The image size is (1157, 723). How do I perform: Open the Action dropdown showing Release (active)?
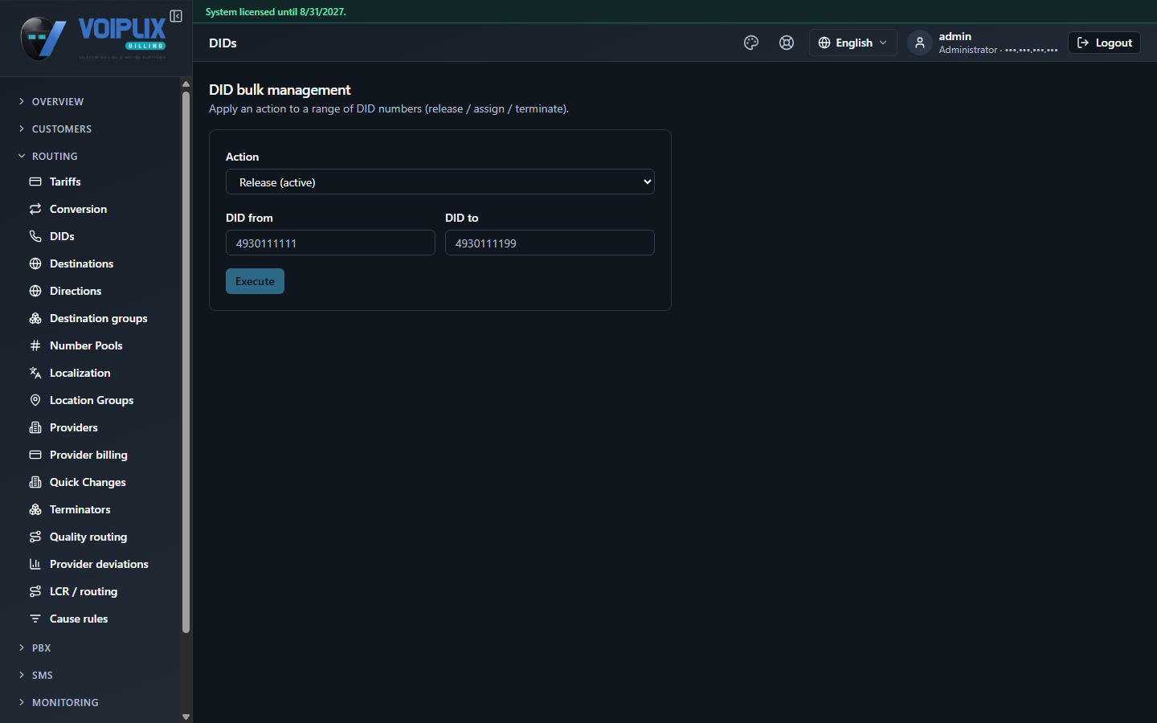[440, 182]
